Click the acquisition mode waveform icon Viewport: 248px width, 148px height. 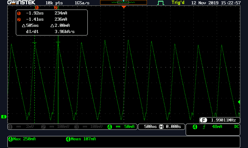click(x=161, y=3)
